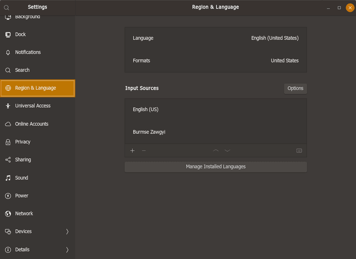Click the Sharing nodes icon

coord(8,160)
